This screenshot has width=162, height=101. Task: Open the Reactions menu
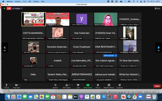(119, 85)
